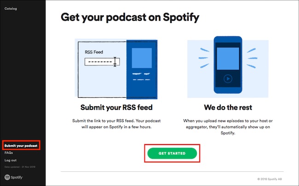The image size is (299, 186).
Task: Click the Data updated date text
Action: coord(20,167)
